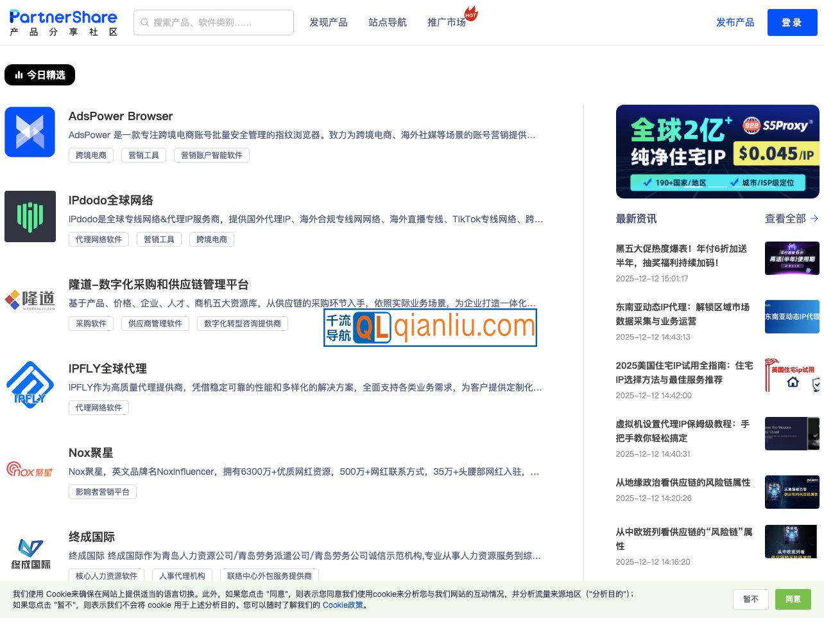Click the product search input field
The image size is (824, 618).
pos(214,22)
